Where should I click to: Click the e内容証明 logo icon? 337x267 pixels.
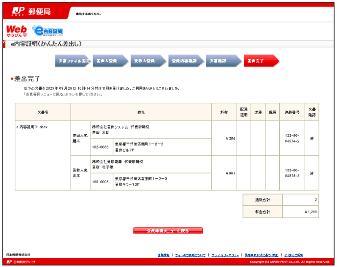(x=48, y=31)
